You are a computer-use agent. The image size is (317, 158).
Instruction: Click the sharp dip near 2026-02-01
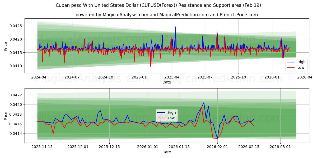pos(217,137)
